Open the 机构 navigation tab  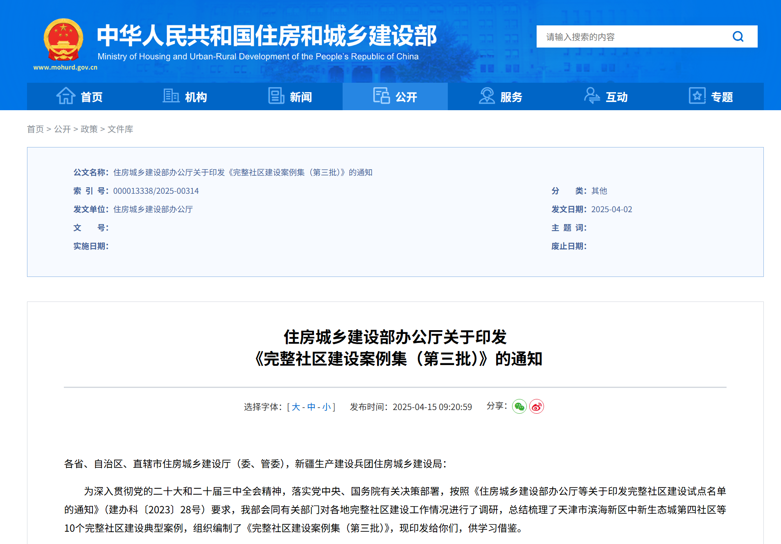(185, 97)
